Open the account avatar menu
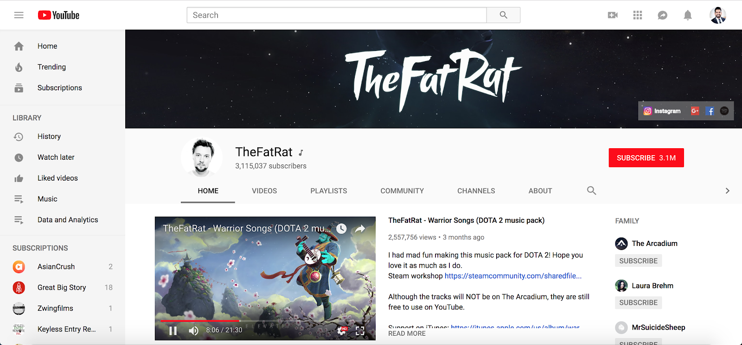Screen dimensions: 742x345 click(718, 15)
